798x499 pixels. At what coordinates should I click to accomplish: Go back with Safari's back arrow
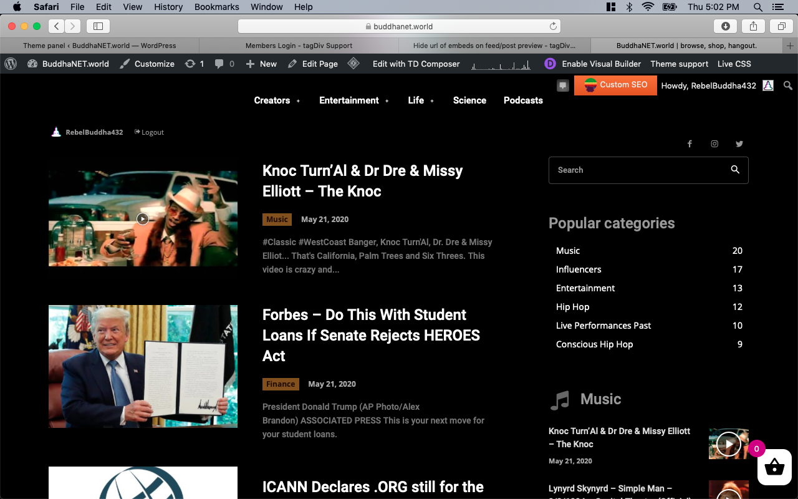(57, 26)
